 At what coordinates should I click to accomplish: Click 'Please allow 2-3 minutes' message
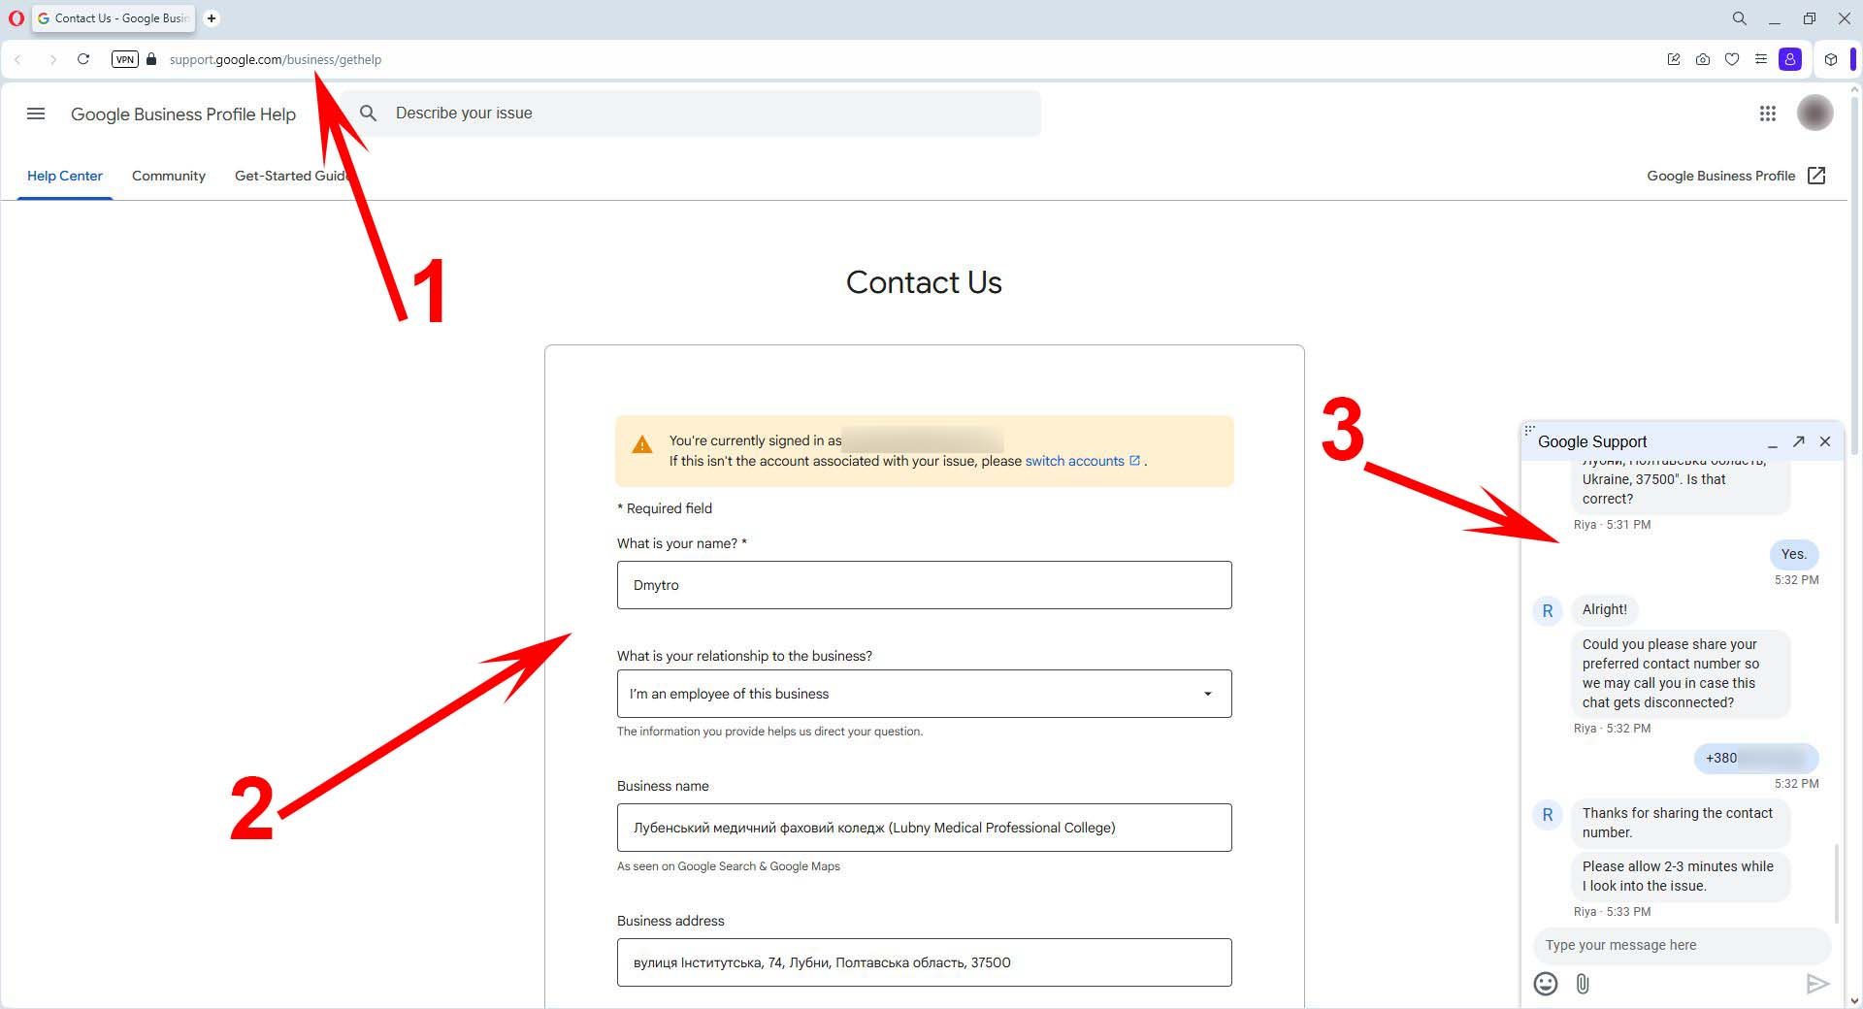pos(1681,876)
